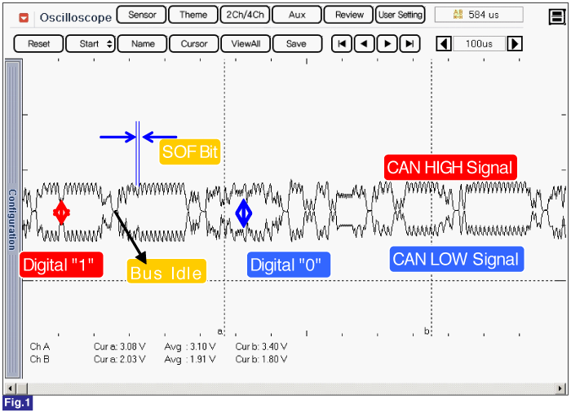Click the Reset button
The width and height of the screenshot is (571, 412).
[x=38, y=44]
